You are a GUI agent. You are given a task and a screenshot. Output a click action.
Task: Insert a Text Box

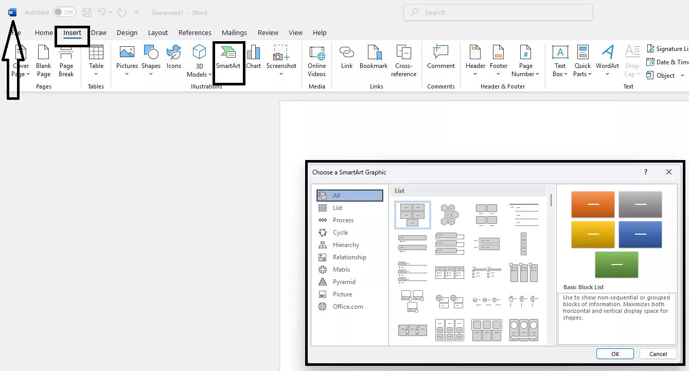(x=560, y=61)
